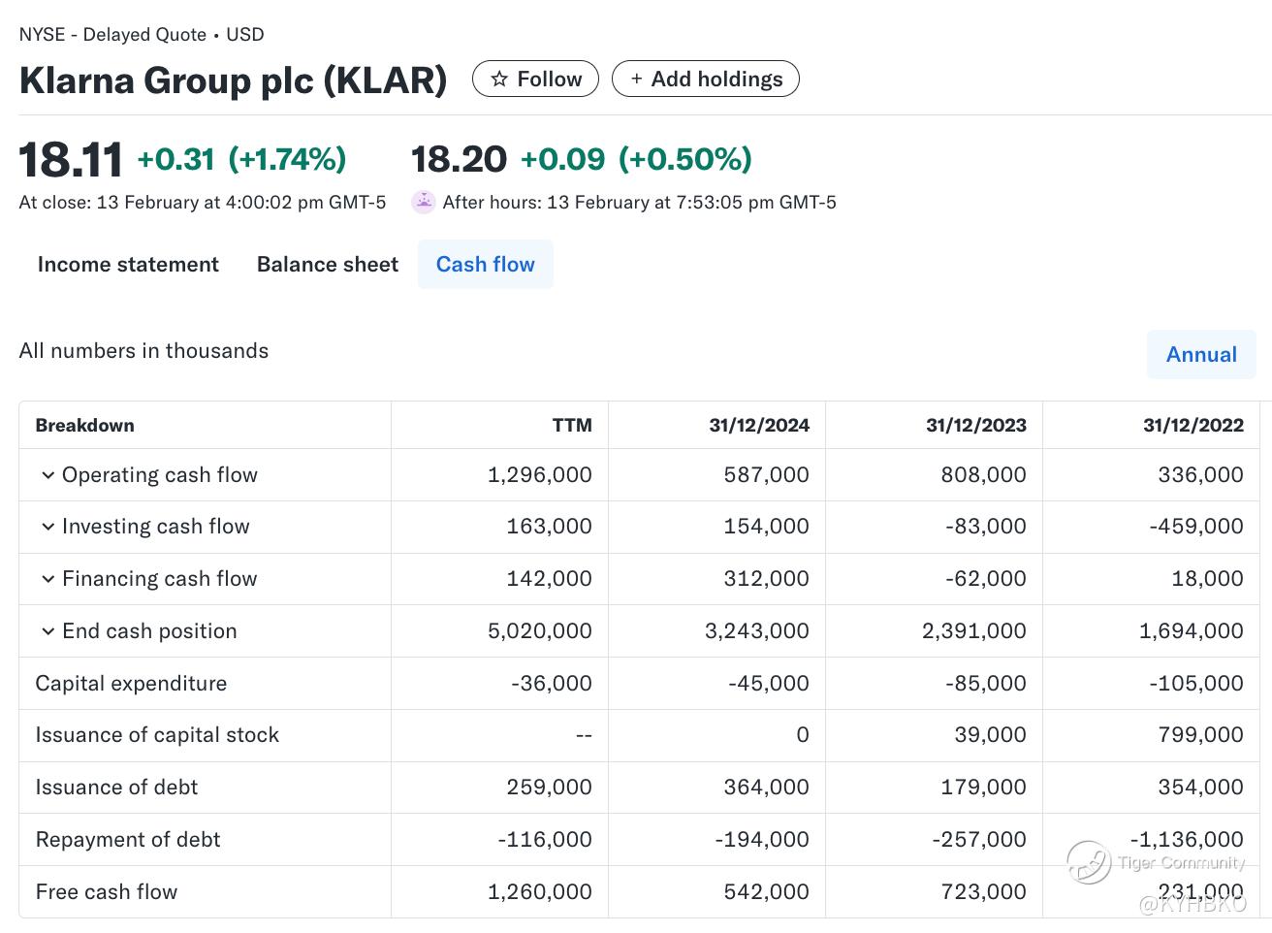The height and width of the screenshot is (933, 1272).
Task: Click the 31/12/2024 column header
Action: [x=759, y=426]
